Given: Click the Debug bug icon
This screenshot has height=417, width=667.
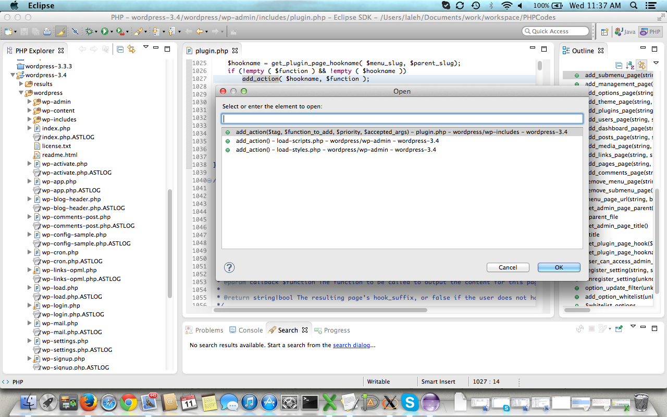Looking at the screenshot, I should point(89,32).
